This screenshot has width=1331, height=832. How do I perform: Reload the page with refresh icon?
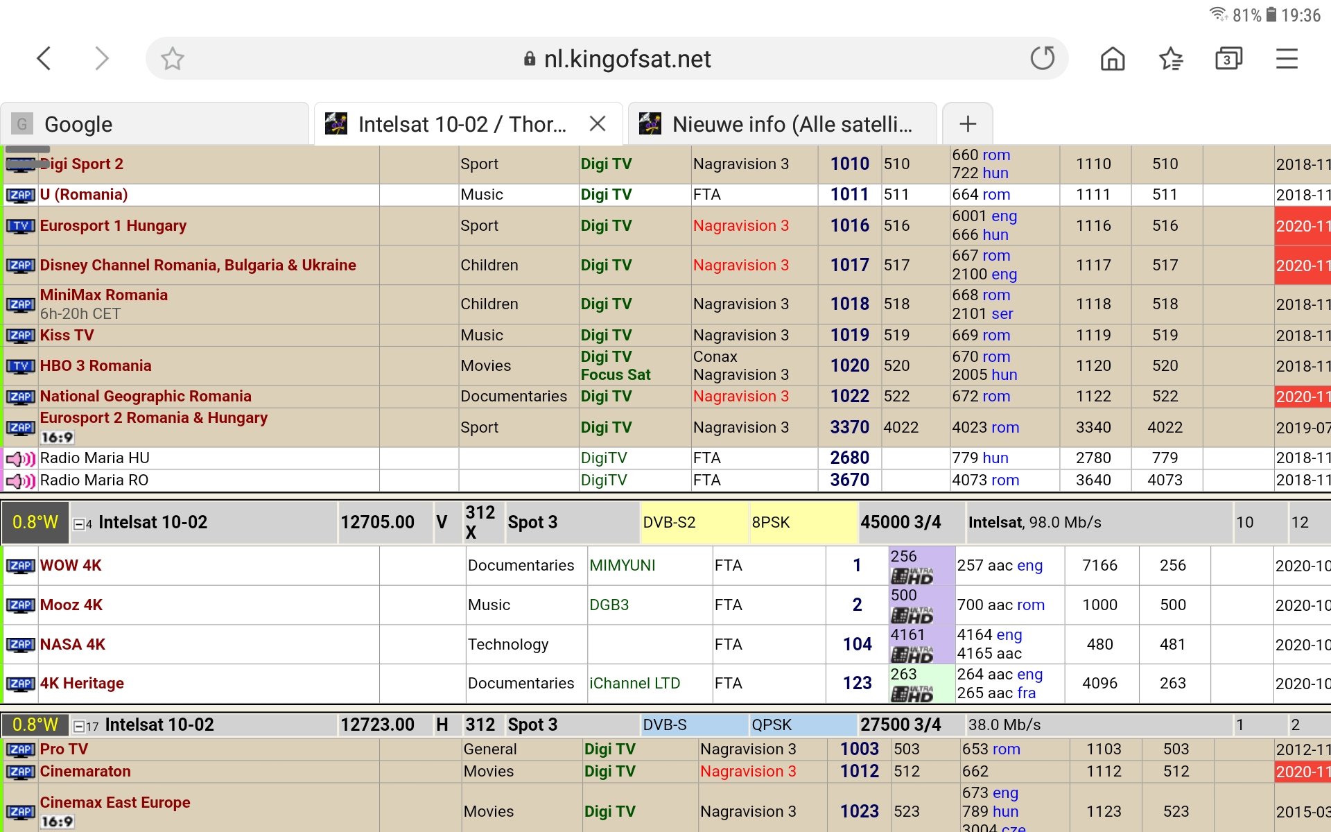pyautogui.click(x=1042, y=58)
